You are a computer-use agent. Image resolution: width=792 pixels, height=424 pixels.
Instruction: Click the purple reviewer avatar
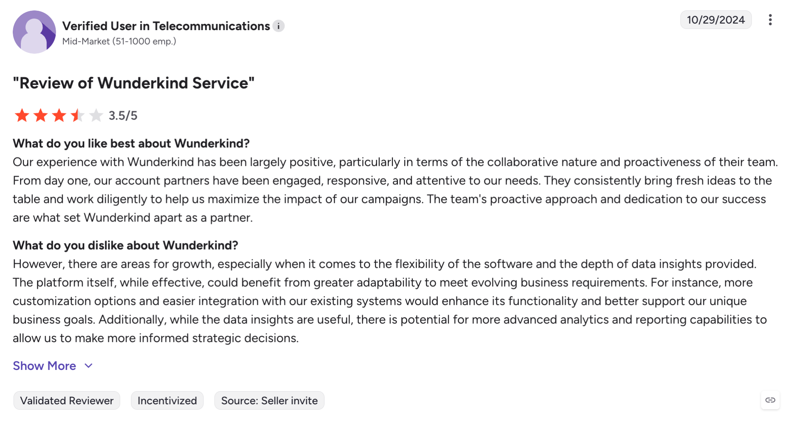(34, 32)
